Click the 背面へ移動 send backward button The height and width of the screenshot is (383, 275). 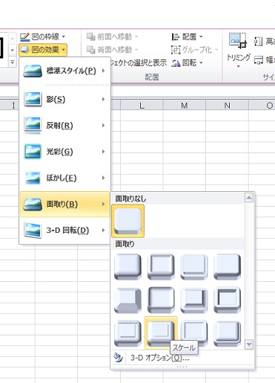(112, 50)
